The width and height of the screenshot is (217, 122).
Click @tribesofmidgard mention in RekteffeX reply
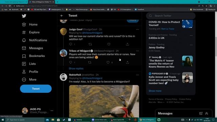coord(92,78)
